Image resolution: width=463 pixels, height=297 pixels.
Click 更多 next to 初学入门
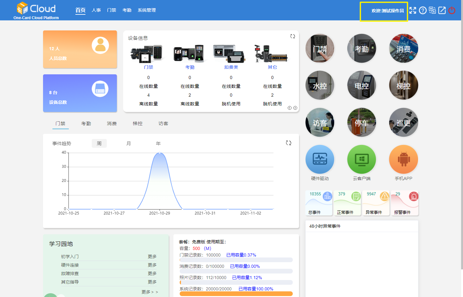coord(152,257)
